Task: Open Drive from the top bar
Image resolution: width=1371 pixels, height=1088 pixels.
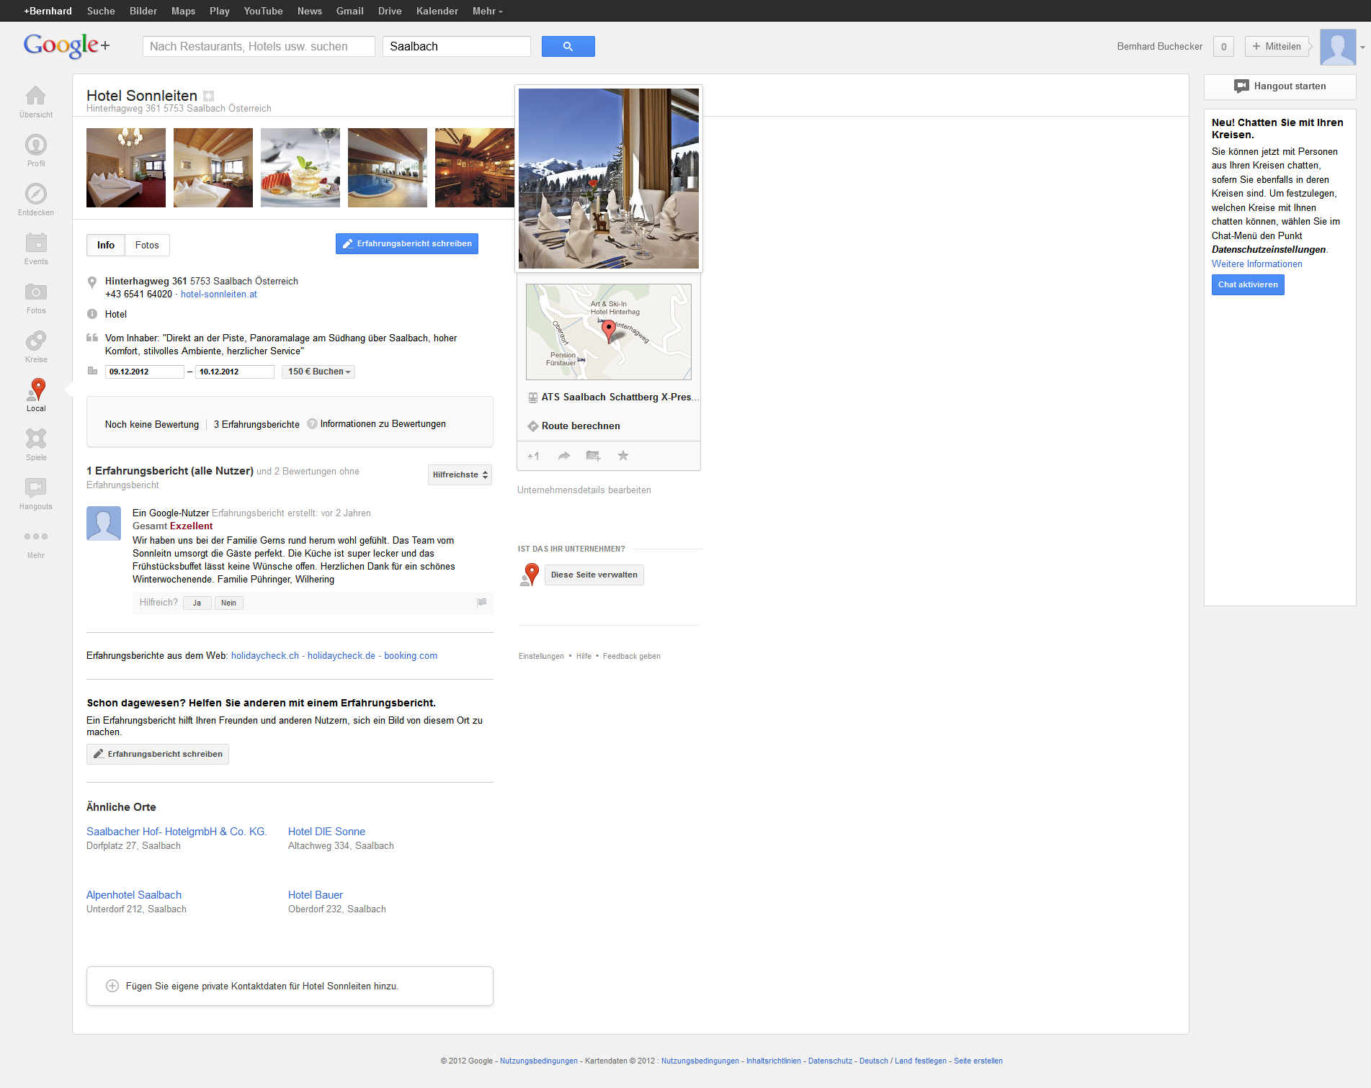Action: pyautogui.click(x=390, y=11)
